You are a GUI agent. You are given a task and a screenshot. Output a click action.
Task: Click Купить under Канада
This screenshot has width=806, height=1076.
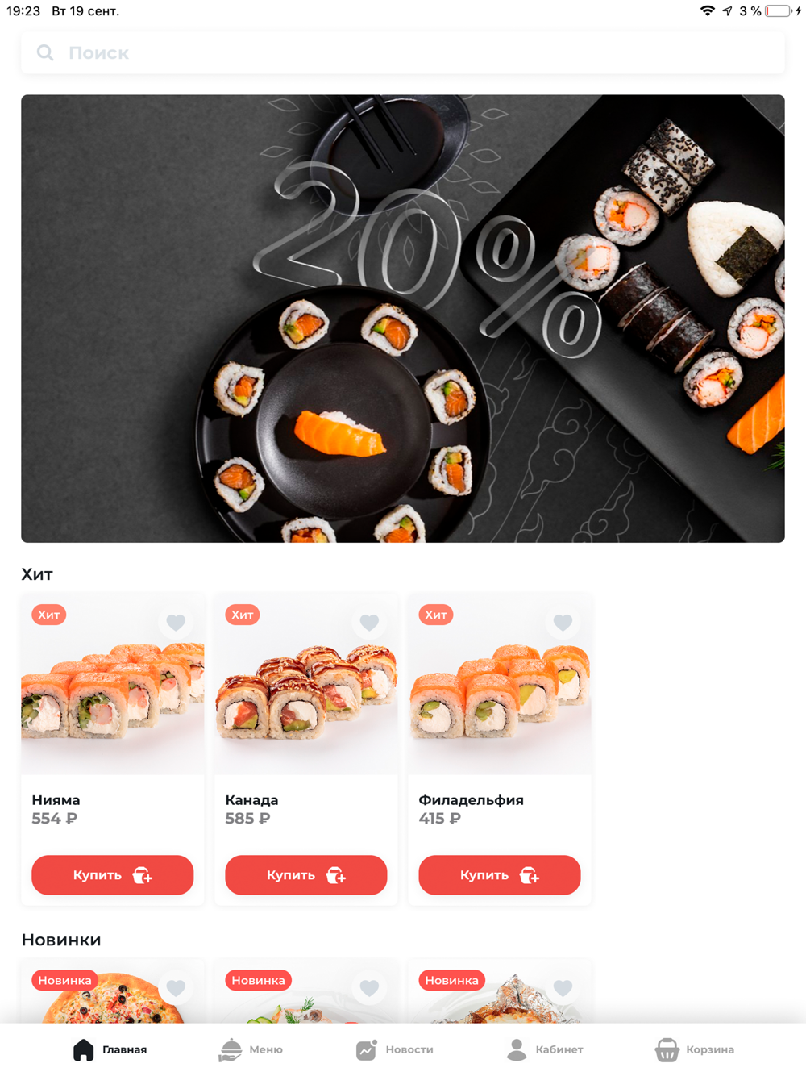[306, 875]
